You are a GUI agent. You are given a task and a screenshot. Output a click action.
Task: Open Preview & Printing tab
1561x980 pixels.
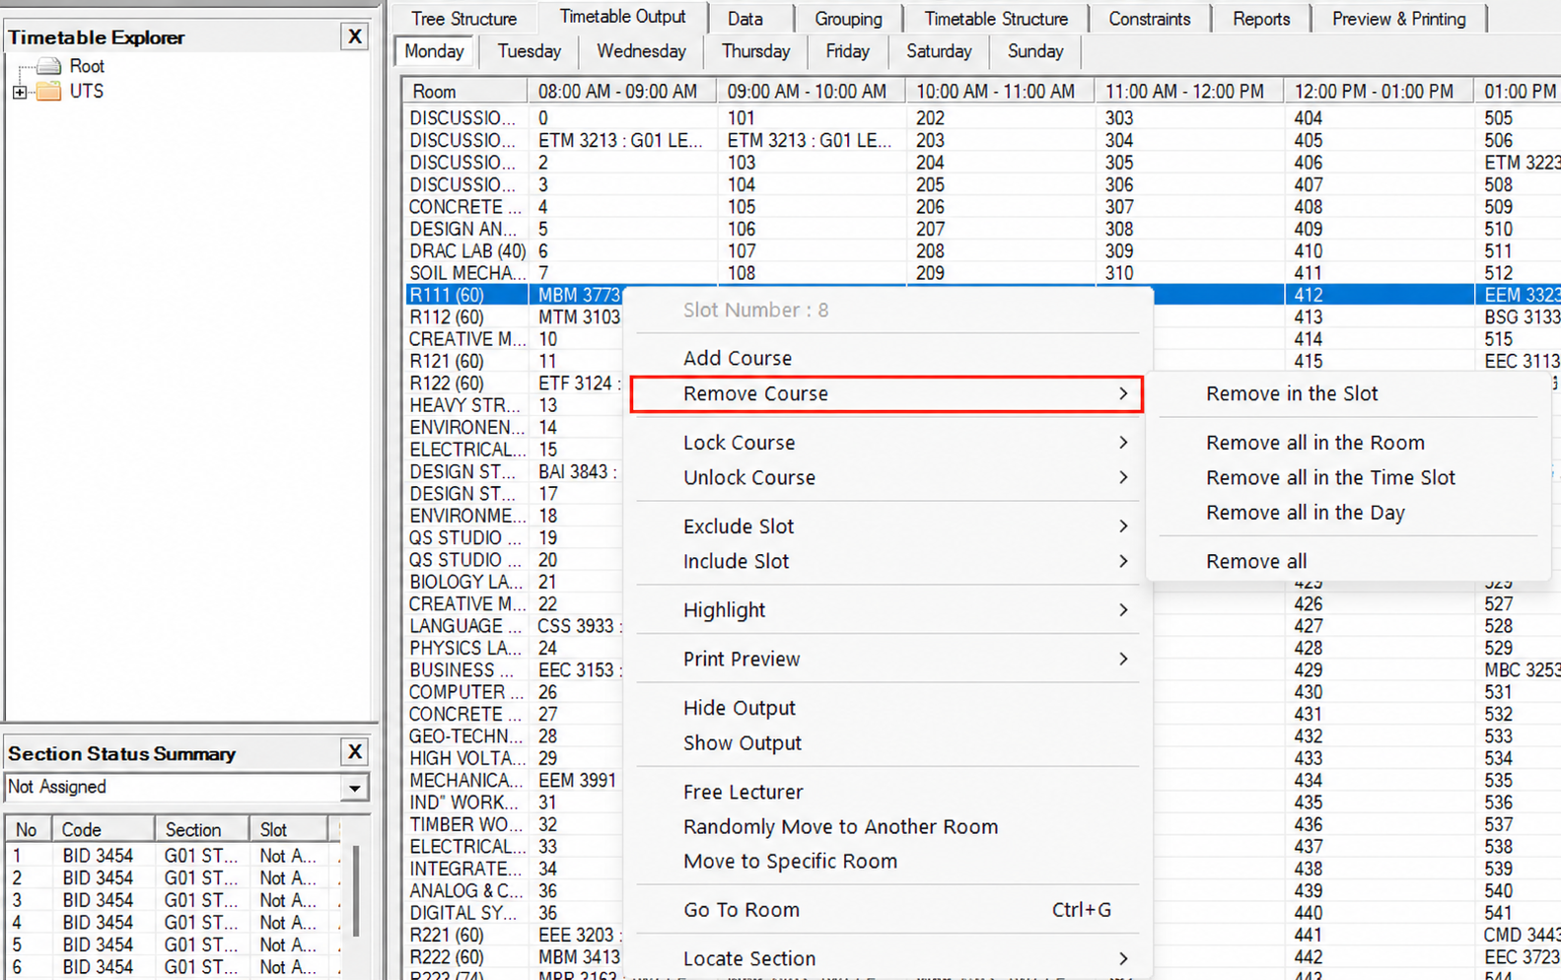tap(1398, 19)
